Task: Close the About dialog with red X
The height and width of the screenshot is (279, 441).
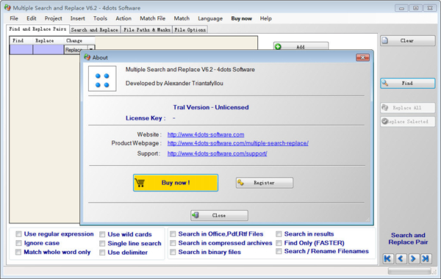Action: (363, 57)
